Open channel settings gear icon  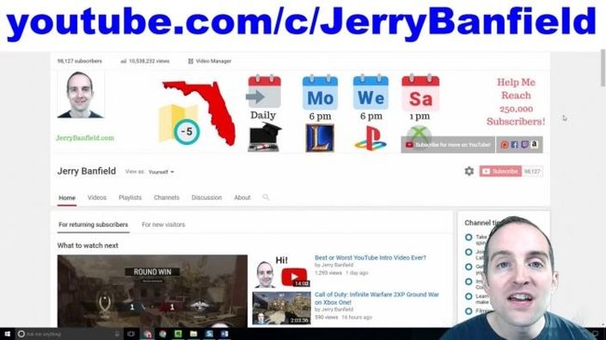pos(468,171)
